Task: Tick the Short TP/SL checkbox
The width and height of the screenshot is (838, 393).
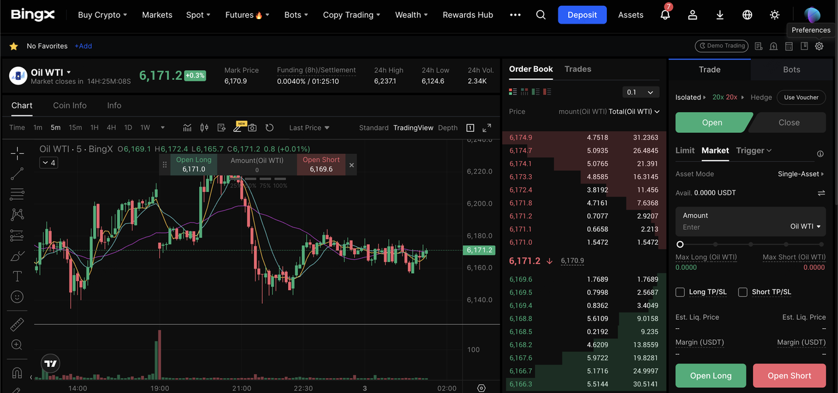Action: (x=742, y=292)
